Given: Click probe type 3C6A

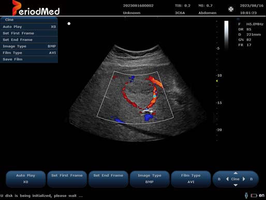Looking at the screenshot, I should [180, 13].
